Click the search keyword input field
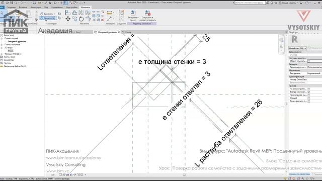 coord(250,3)
